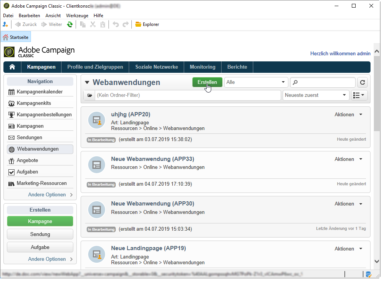The width and height of the screenshot is (390, 289).
Task: Open the Bearbeiten menu
Action: [x=29, y=15]
